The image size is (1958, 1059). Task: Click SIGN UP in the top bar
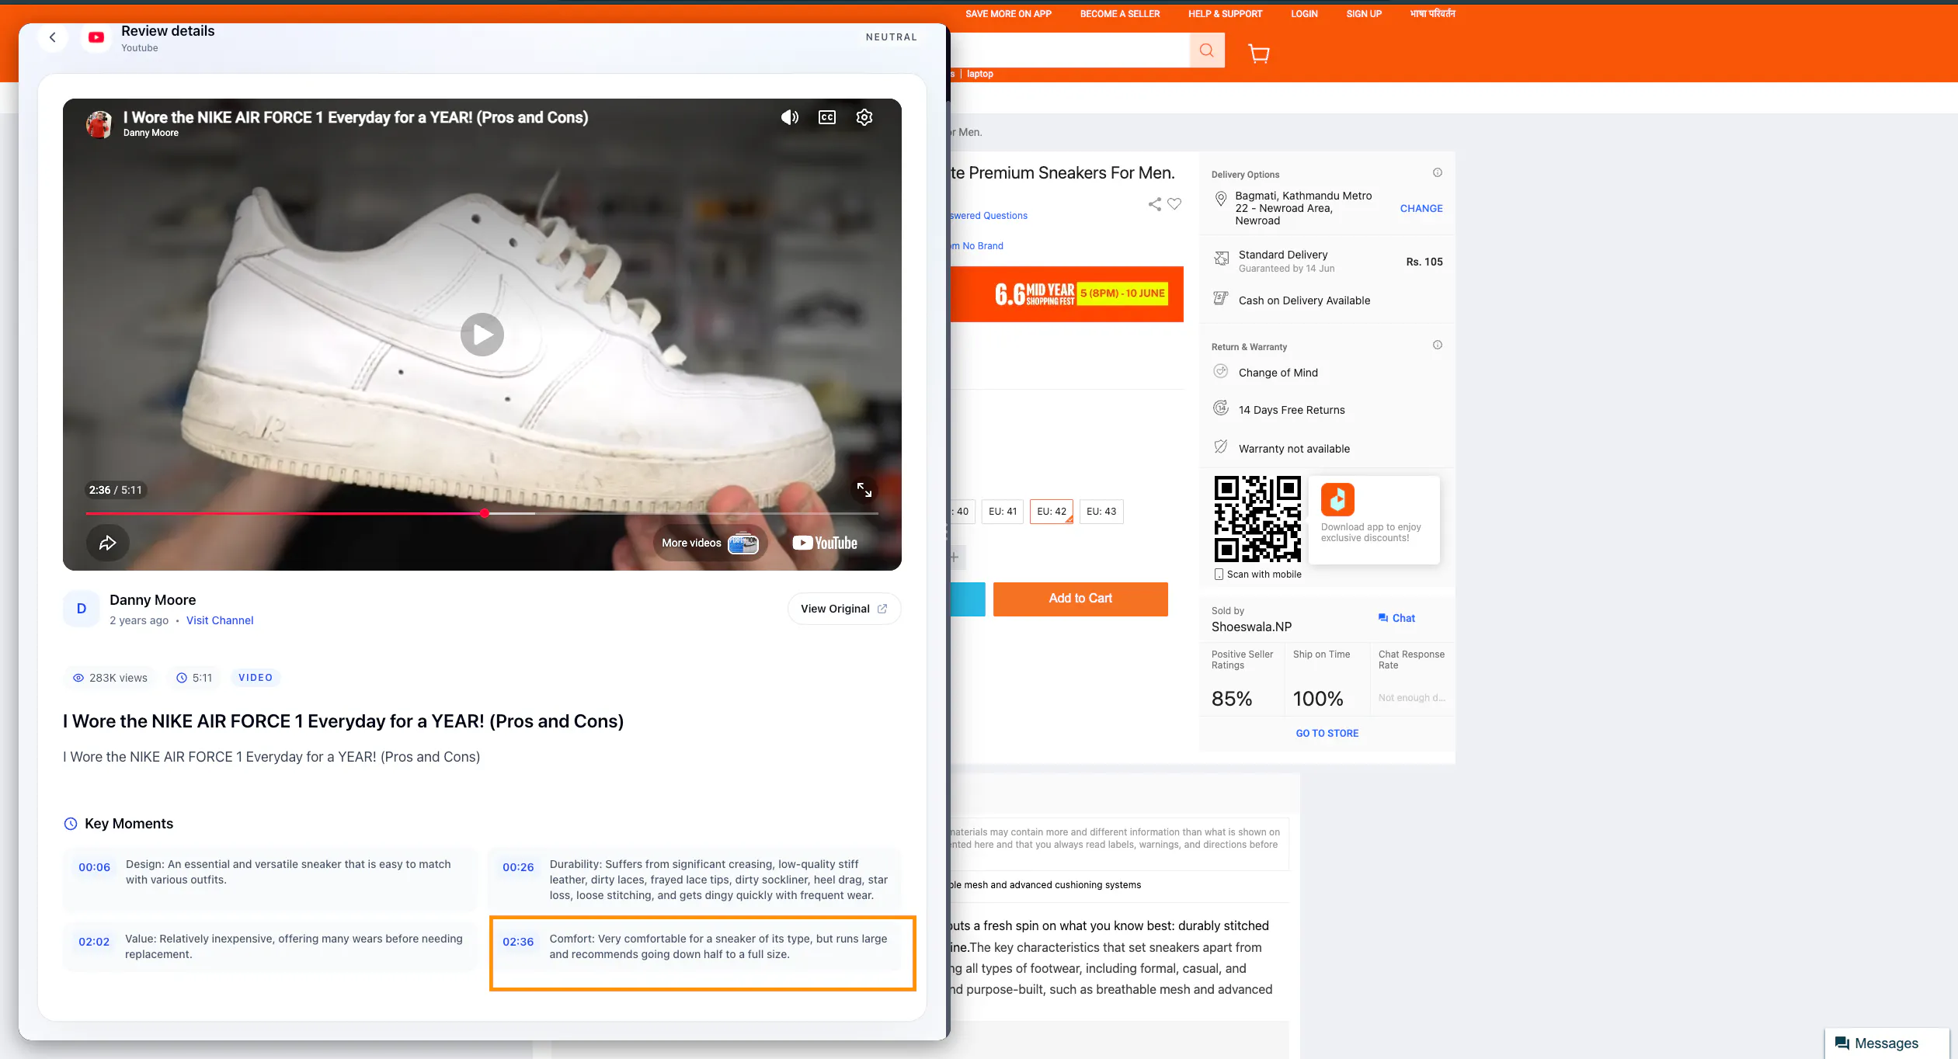(x=1364, y=14)
